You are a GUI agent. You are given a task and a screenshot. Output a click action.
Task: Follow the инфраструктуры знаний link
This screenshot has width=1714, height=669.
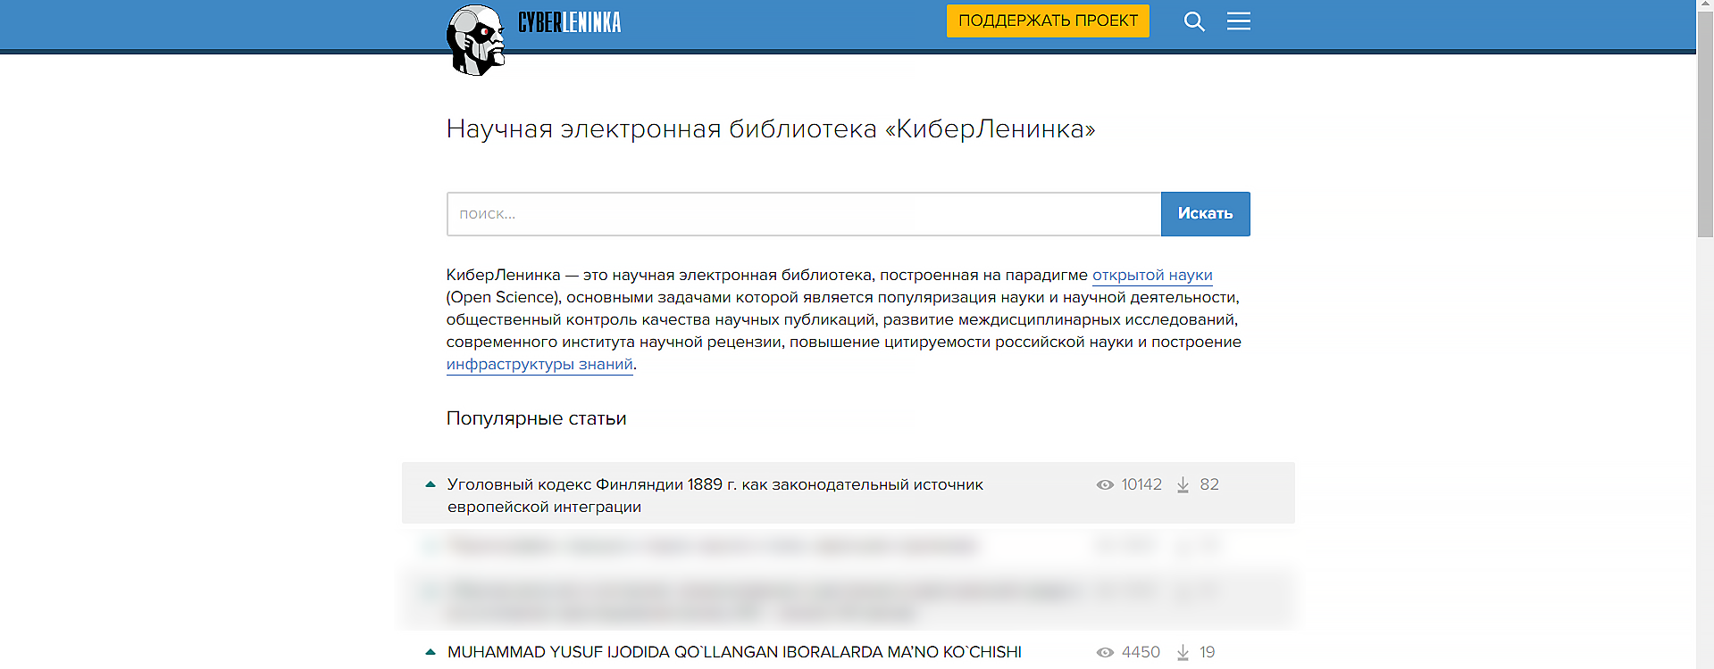[x=539, y=364]
